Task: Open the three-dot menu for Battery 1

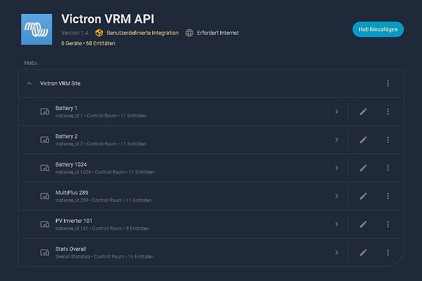Action: pos(388,111)
